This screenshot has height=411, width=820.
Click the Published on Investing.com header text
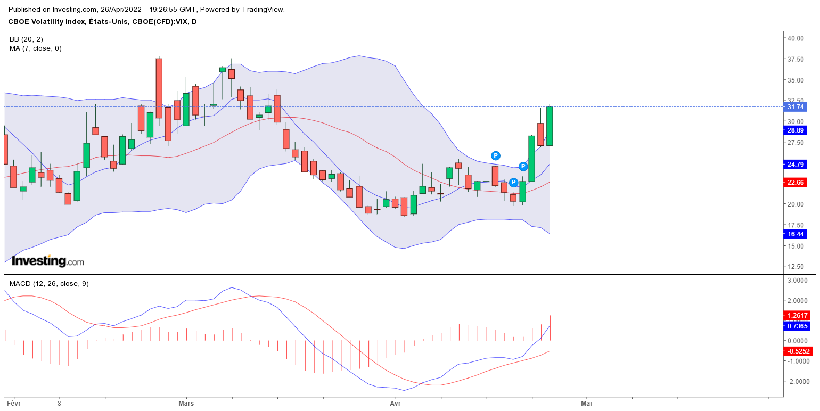pyautogui.click(x=147, y=9)
